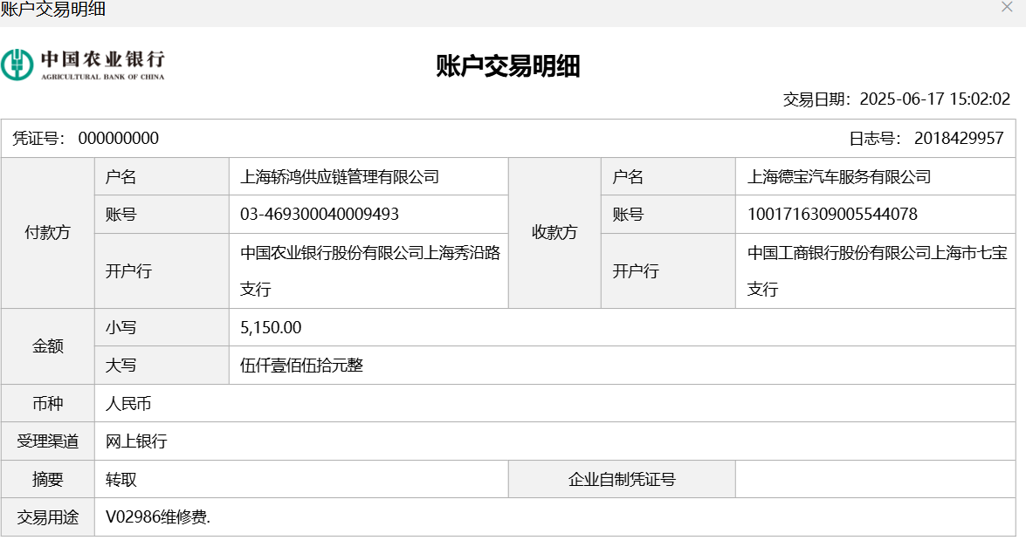This screenshot has width=1026, height=547.
Task: Click the currency value 人民币
Action: click(129, 404)
